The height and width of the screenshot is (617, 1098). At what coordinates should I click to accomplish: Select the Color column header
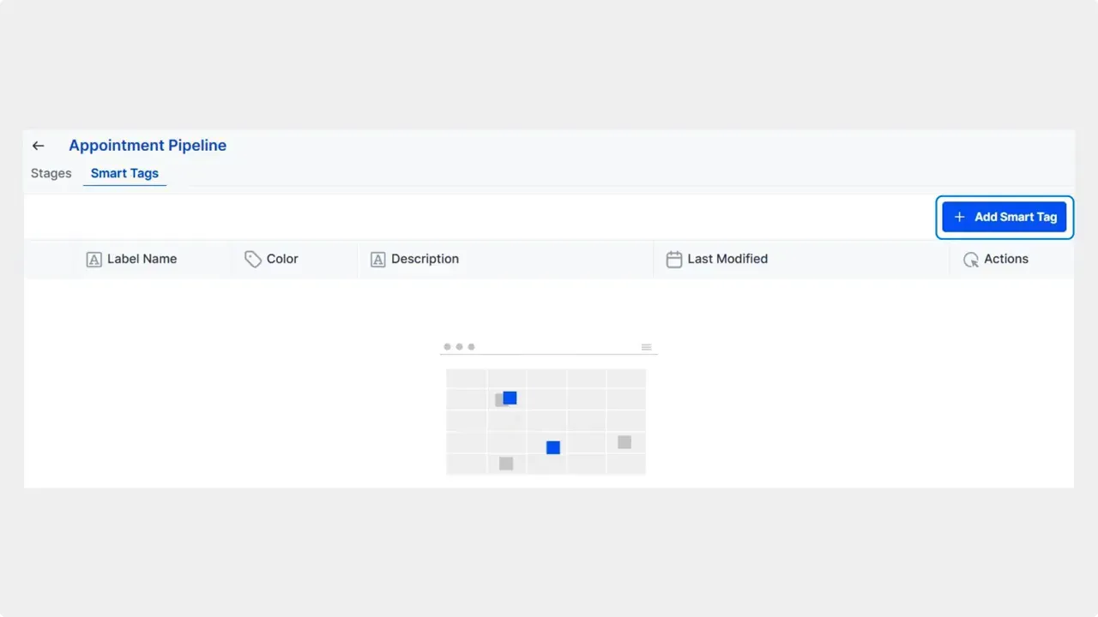coord(282,259)
